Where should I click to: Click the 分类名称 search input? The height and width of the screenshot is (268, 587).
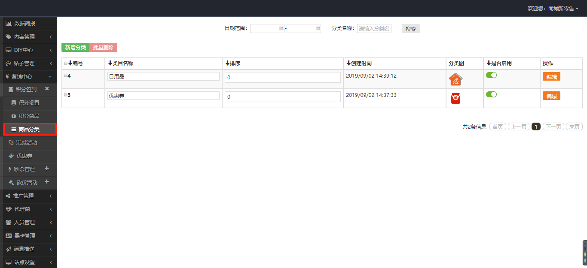(374, 28)
